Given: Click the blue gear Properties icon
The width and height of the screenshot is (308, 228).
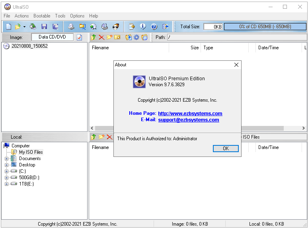Looking at the screenshot, I should click(136, 37).
